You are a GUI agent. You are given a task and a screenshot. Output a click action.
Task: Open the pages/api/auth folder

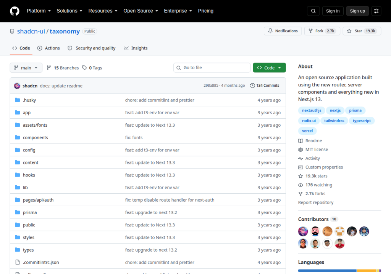pos(38,200)
